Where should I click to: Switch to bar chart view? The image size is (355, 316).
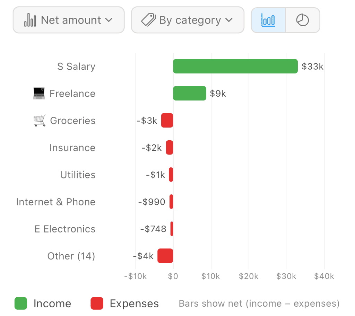[x=268, y=20]
